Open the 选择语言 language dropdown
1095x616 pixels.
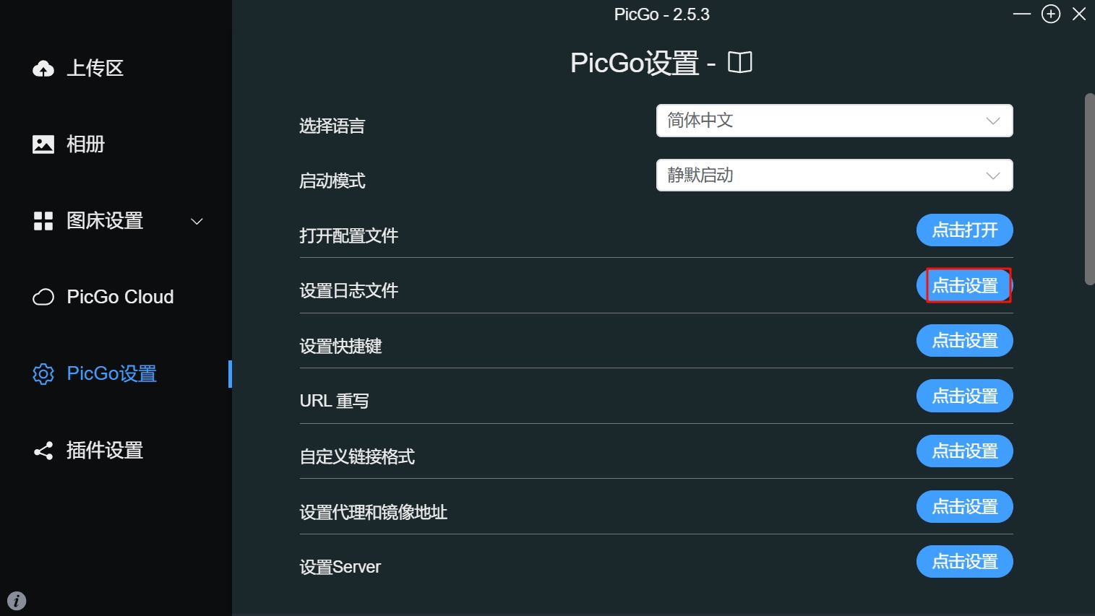pos(834,121)
